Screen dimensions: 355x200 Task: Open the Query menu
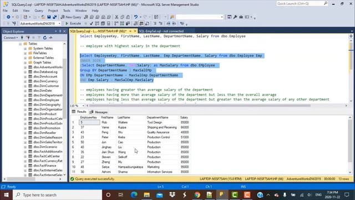click(x=39, y=11)
